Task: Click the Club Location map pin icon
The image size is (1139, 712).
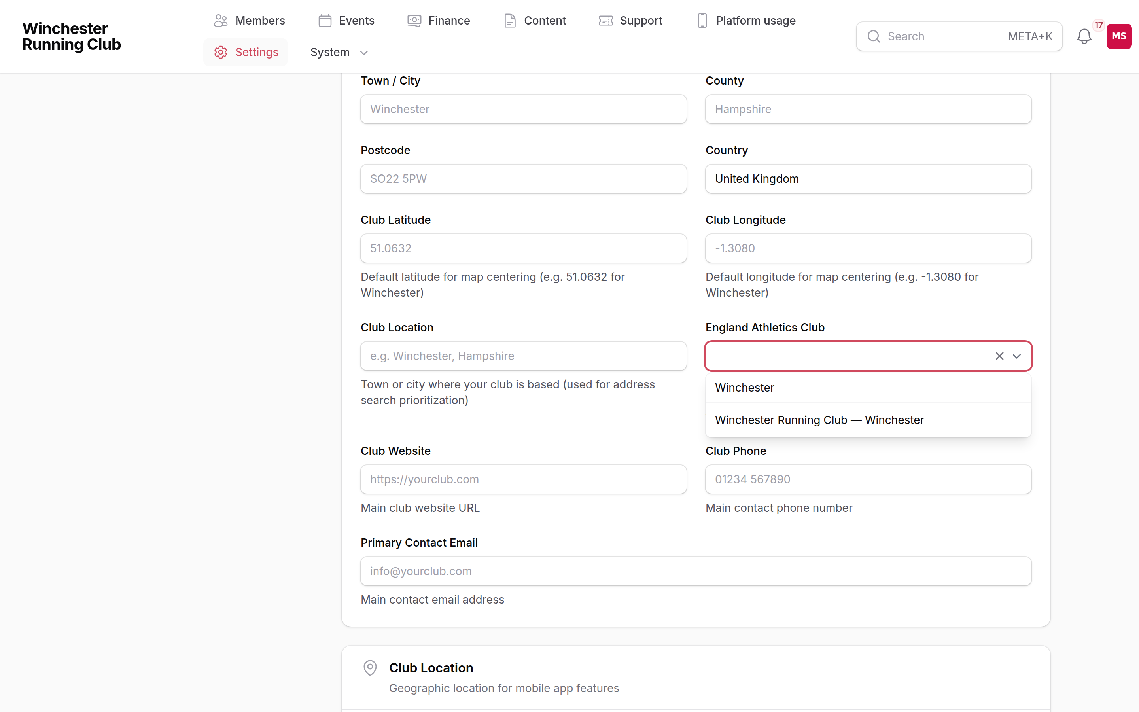Action: tap(370, 668)
